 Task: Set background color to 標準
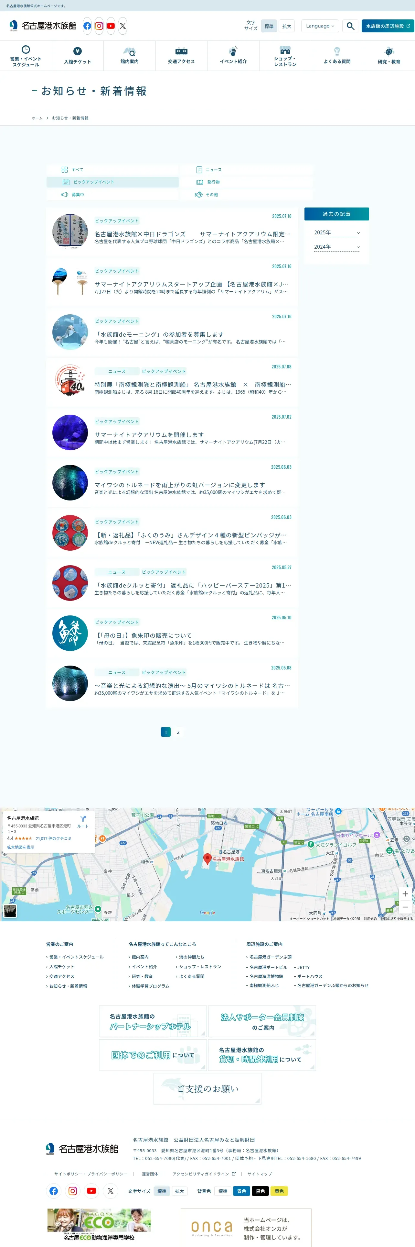[x=223, y=1191]
